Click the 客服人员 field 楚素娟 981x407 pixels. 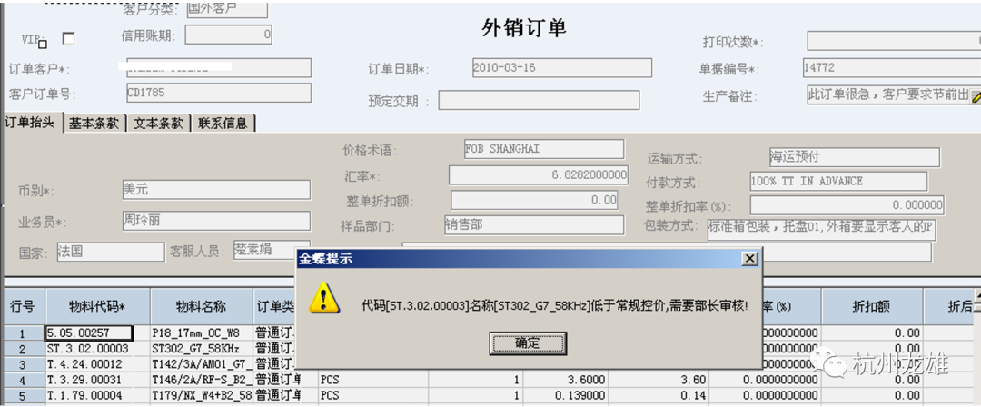point(272,250)
